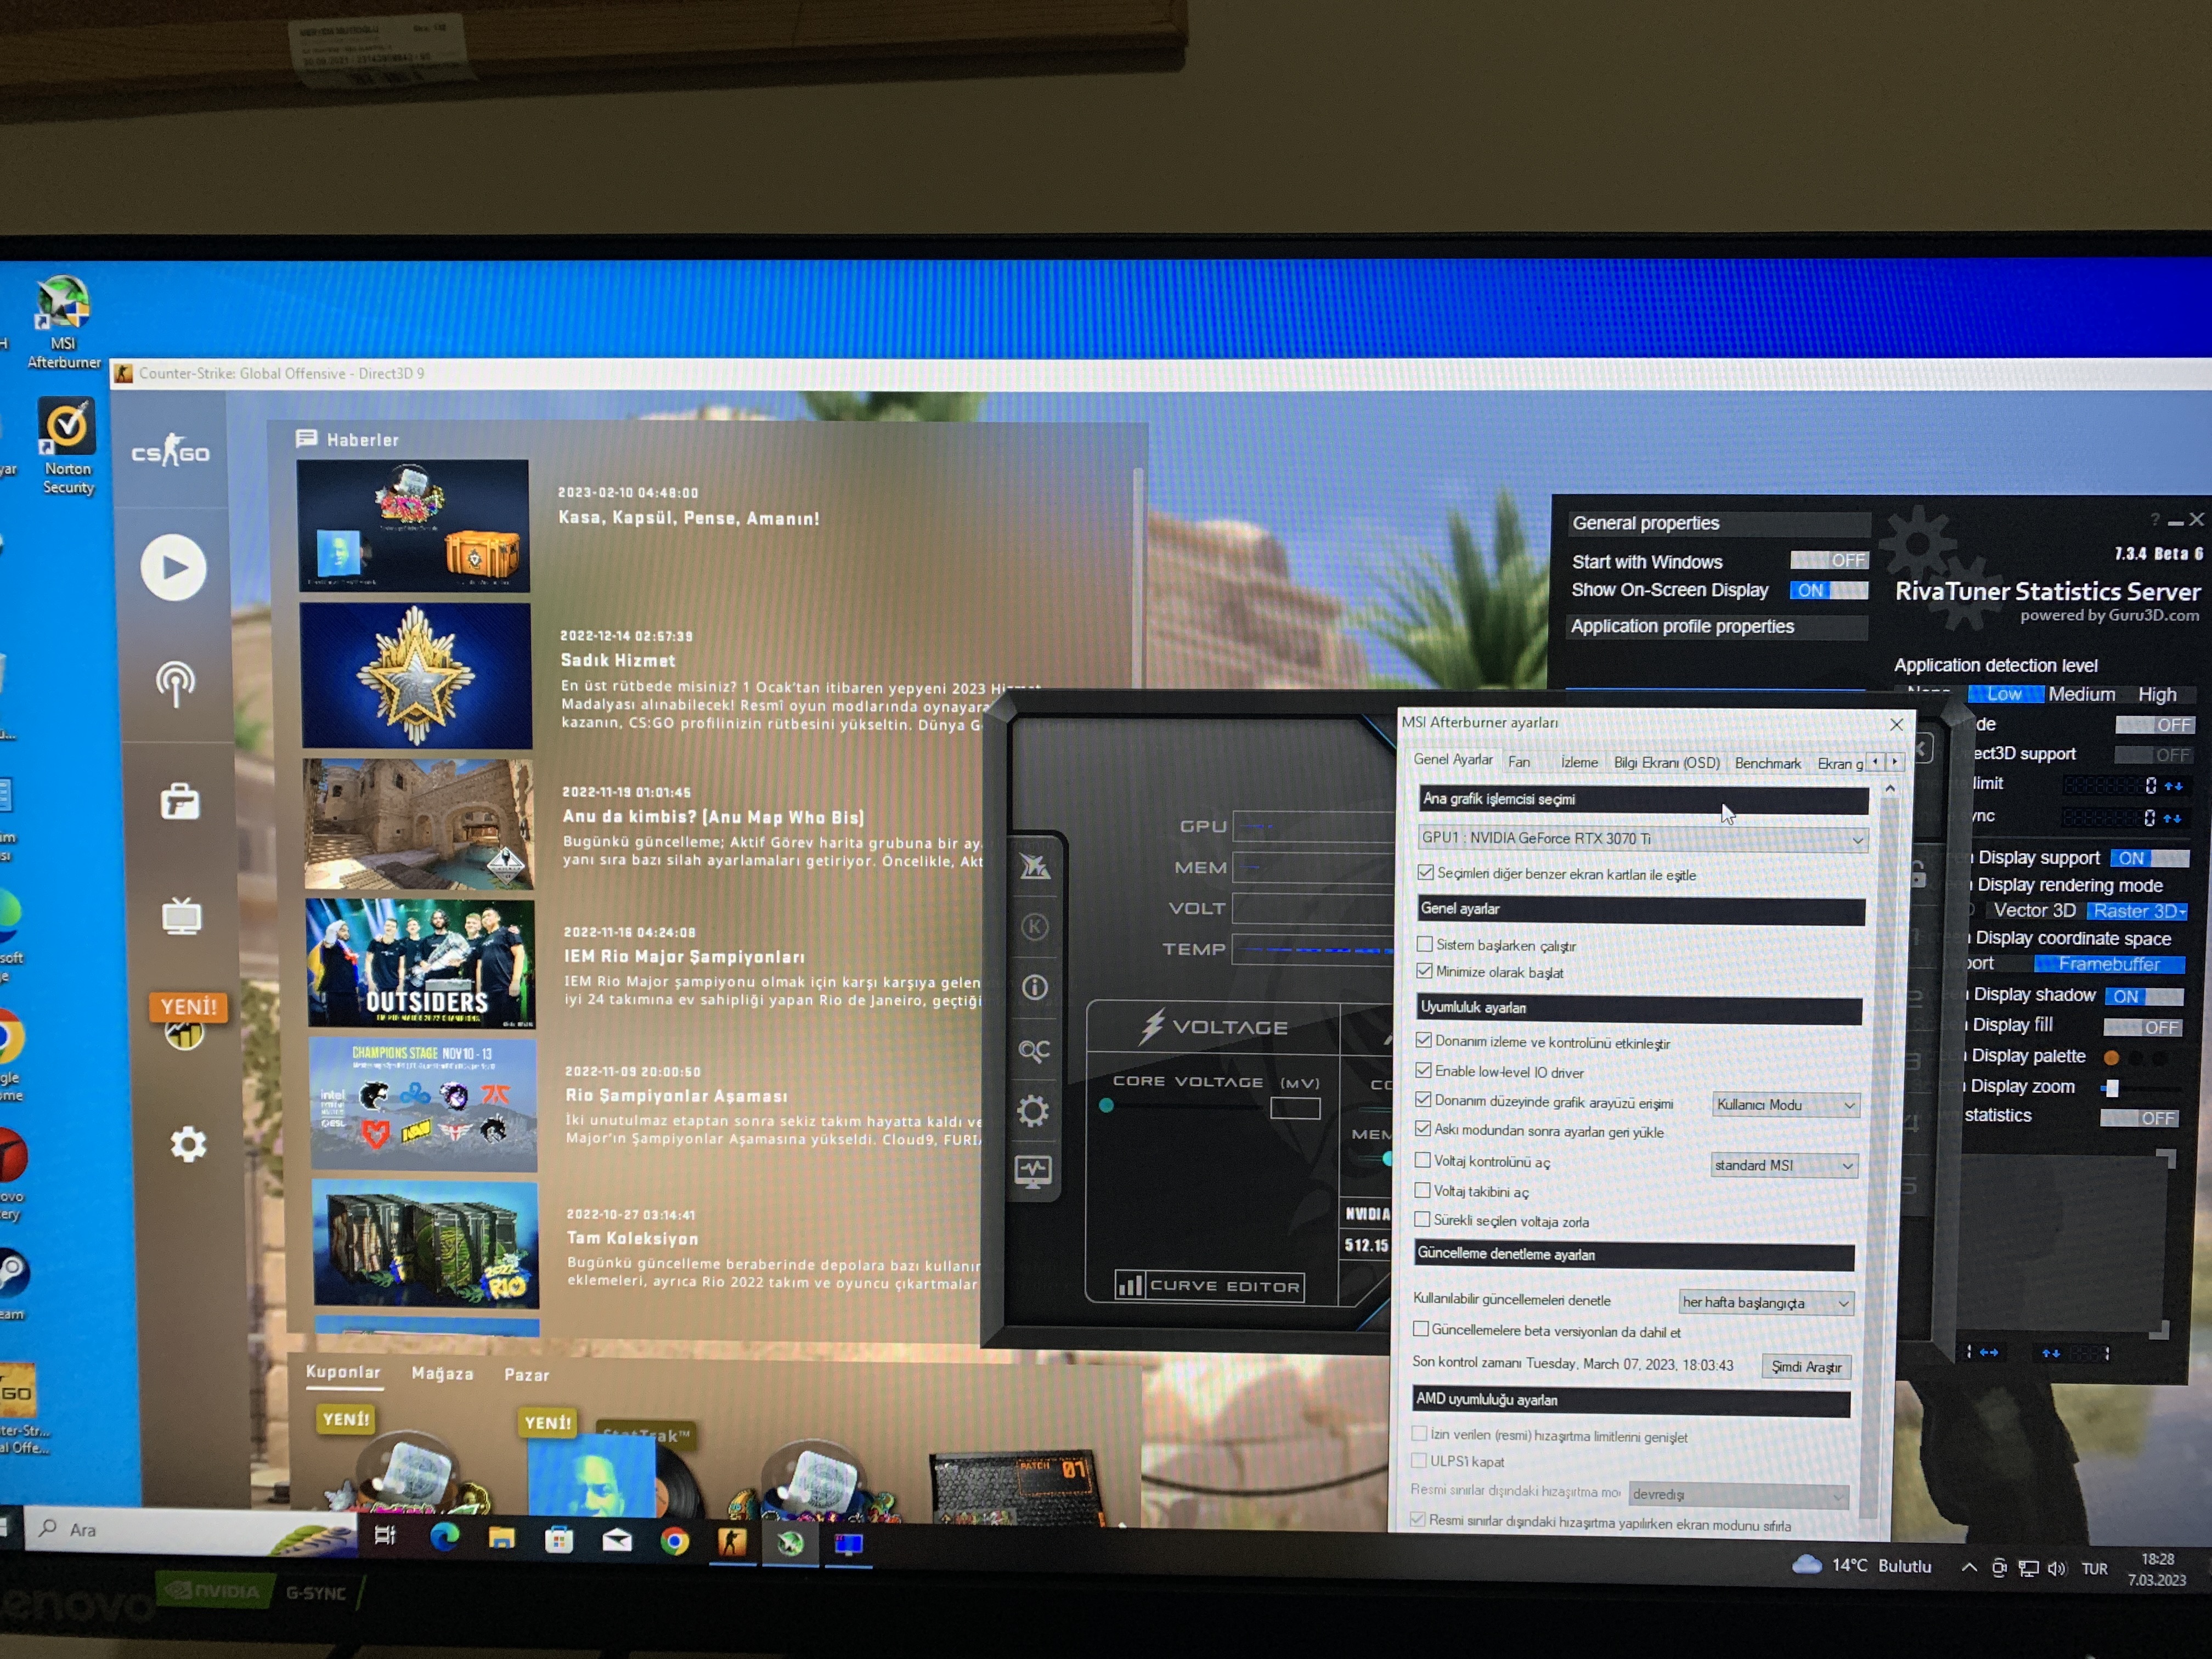Click the Afterburner info icon
This screenshot has width=2212, height=1659.
pyautogui.click(x=1035, y=988)
